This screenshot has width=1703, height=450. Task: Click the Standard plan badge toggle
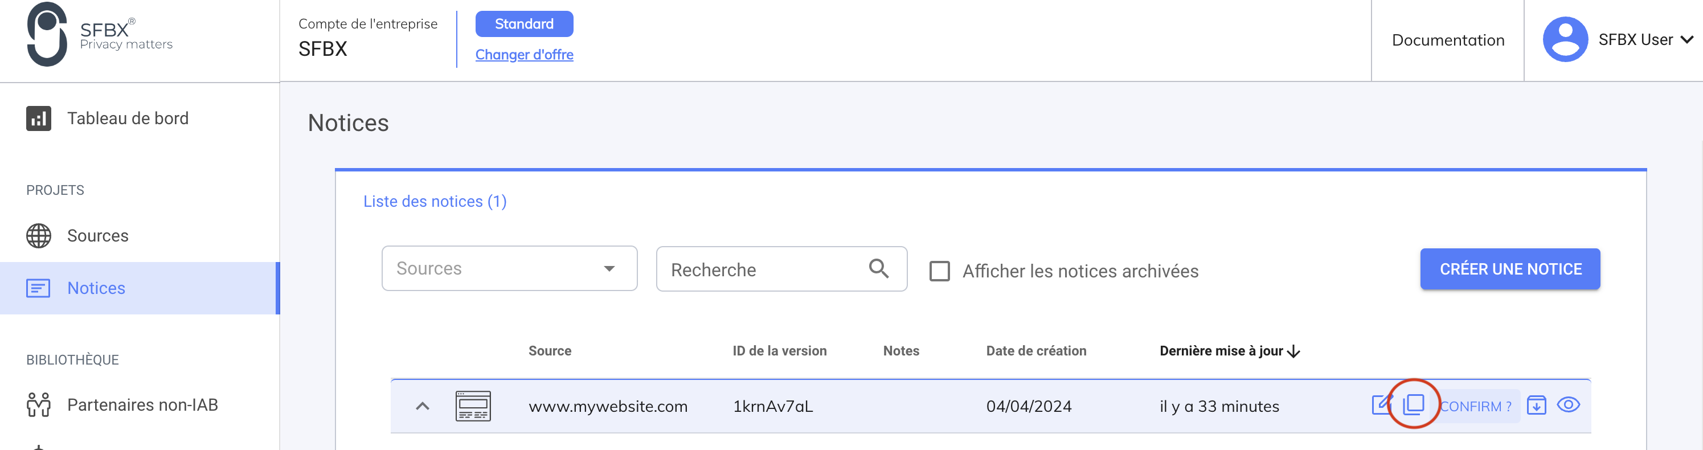(524, 24)
